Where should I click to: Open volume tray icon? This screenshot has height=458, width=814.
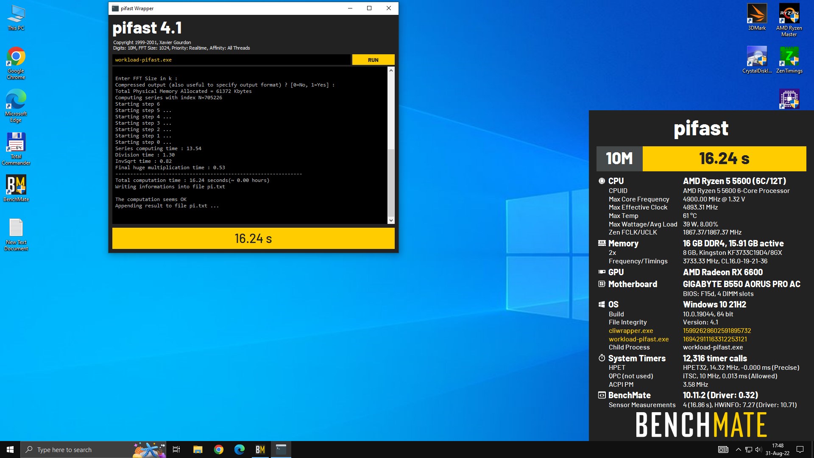click(758, 450)
